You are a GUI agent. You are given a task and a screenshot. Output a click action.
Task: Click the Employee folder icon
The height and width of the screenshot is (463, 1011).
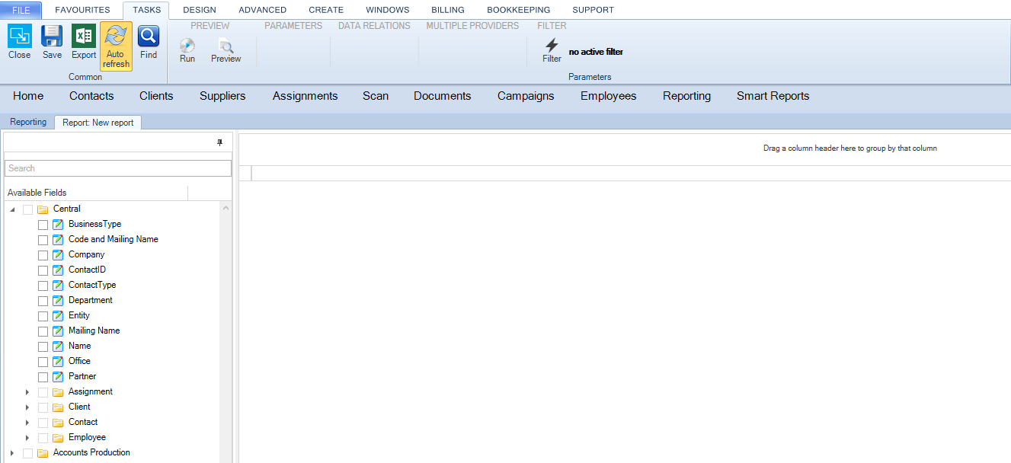click(x=58, y=437)
